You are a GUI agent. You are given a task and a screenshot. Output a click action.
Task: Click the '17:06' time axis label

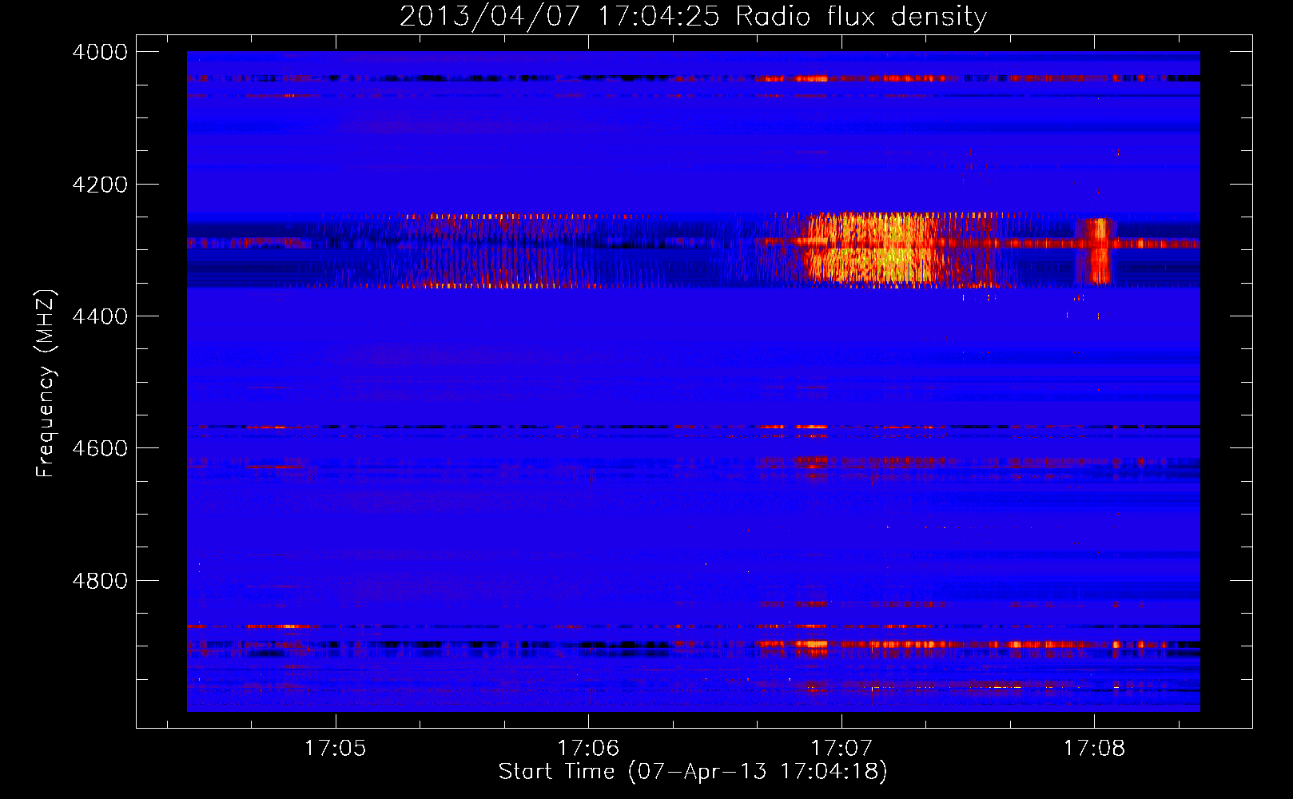click(588, 748)
